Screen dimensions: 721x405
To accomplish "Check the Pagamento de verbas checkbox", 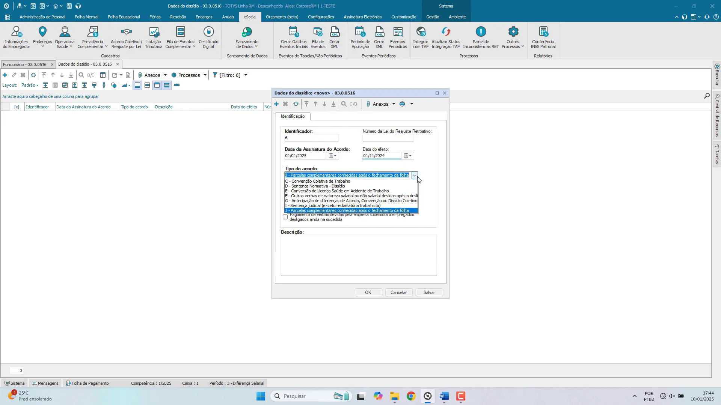I will pyautogui.click(x=285, y=217).
